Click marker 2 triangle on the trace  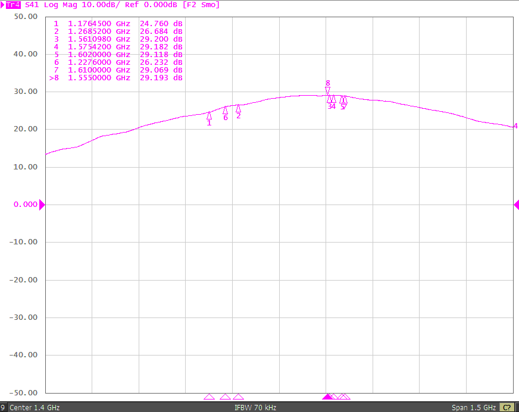pos(238,108)
